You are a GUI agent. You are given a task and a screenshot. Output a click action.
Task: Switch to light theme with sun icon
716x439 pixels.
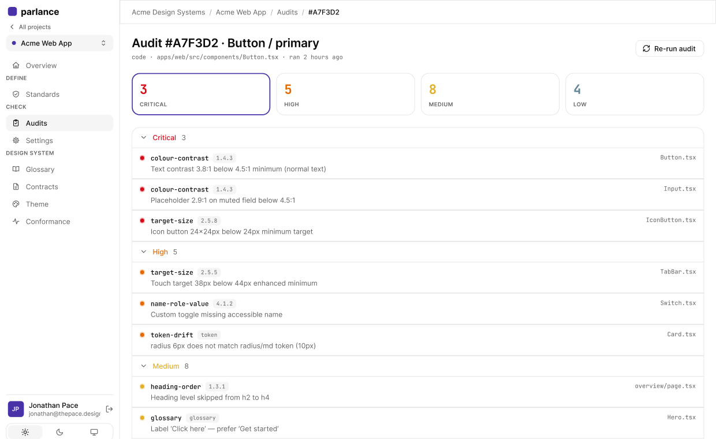[x=25, y=432]
